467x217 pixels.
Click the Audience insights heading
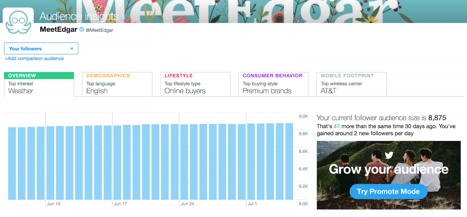[79, 16]
